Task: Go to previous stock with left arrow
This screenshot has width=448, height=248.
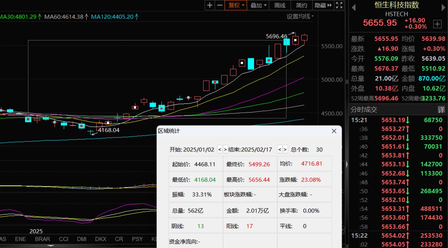Action: pyautogui.click(x=354, y=8)
